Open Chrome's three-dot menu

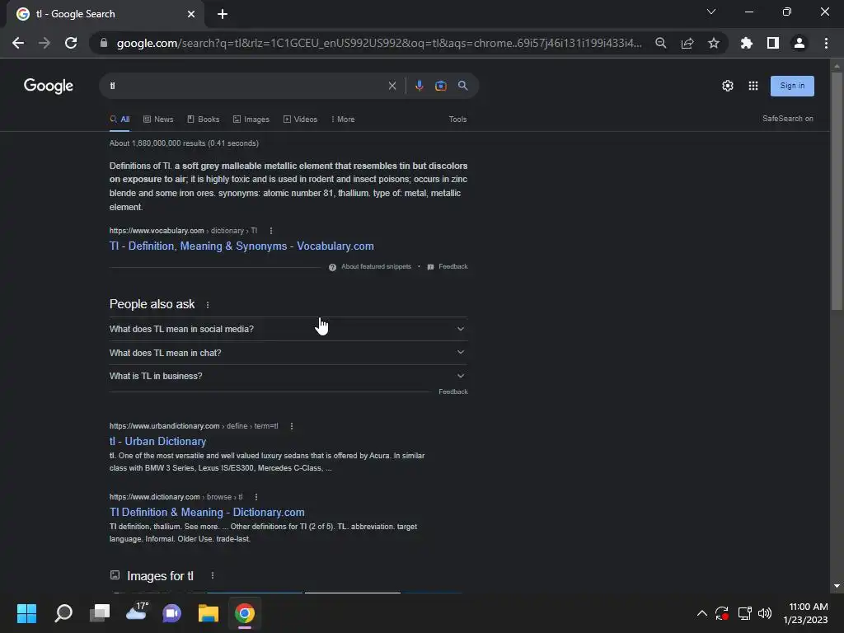826,43
